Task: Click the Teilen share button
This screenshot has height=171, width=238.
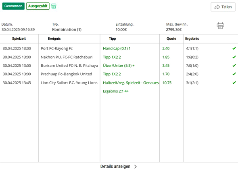Action: [x=223, y=7]
